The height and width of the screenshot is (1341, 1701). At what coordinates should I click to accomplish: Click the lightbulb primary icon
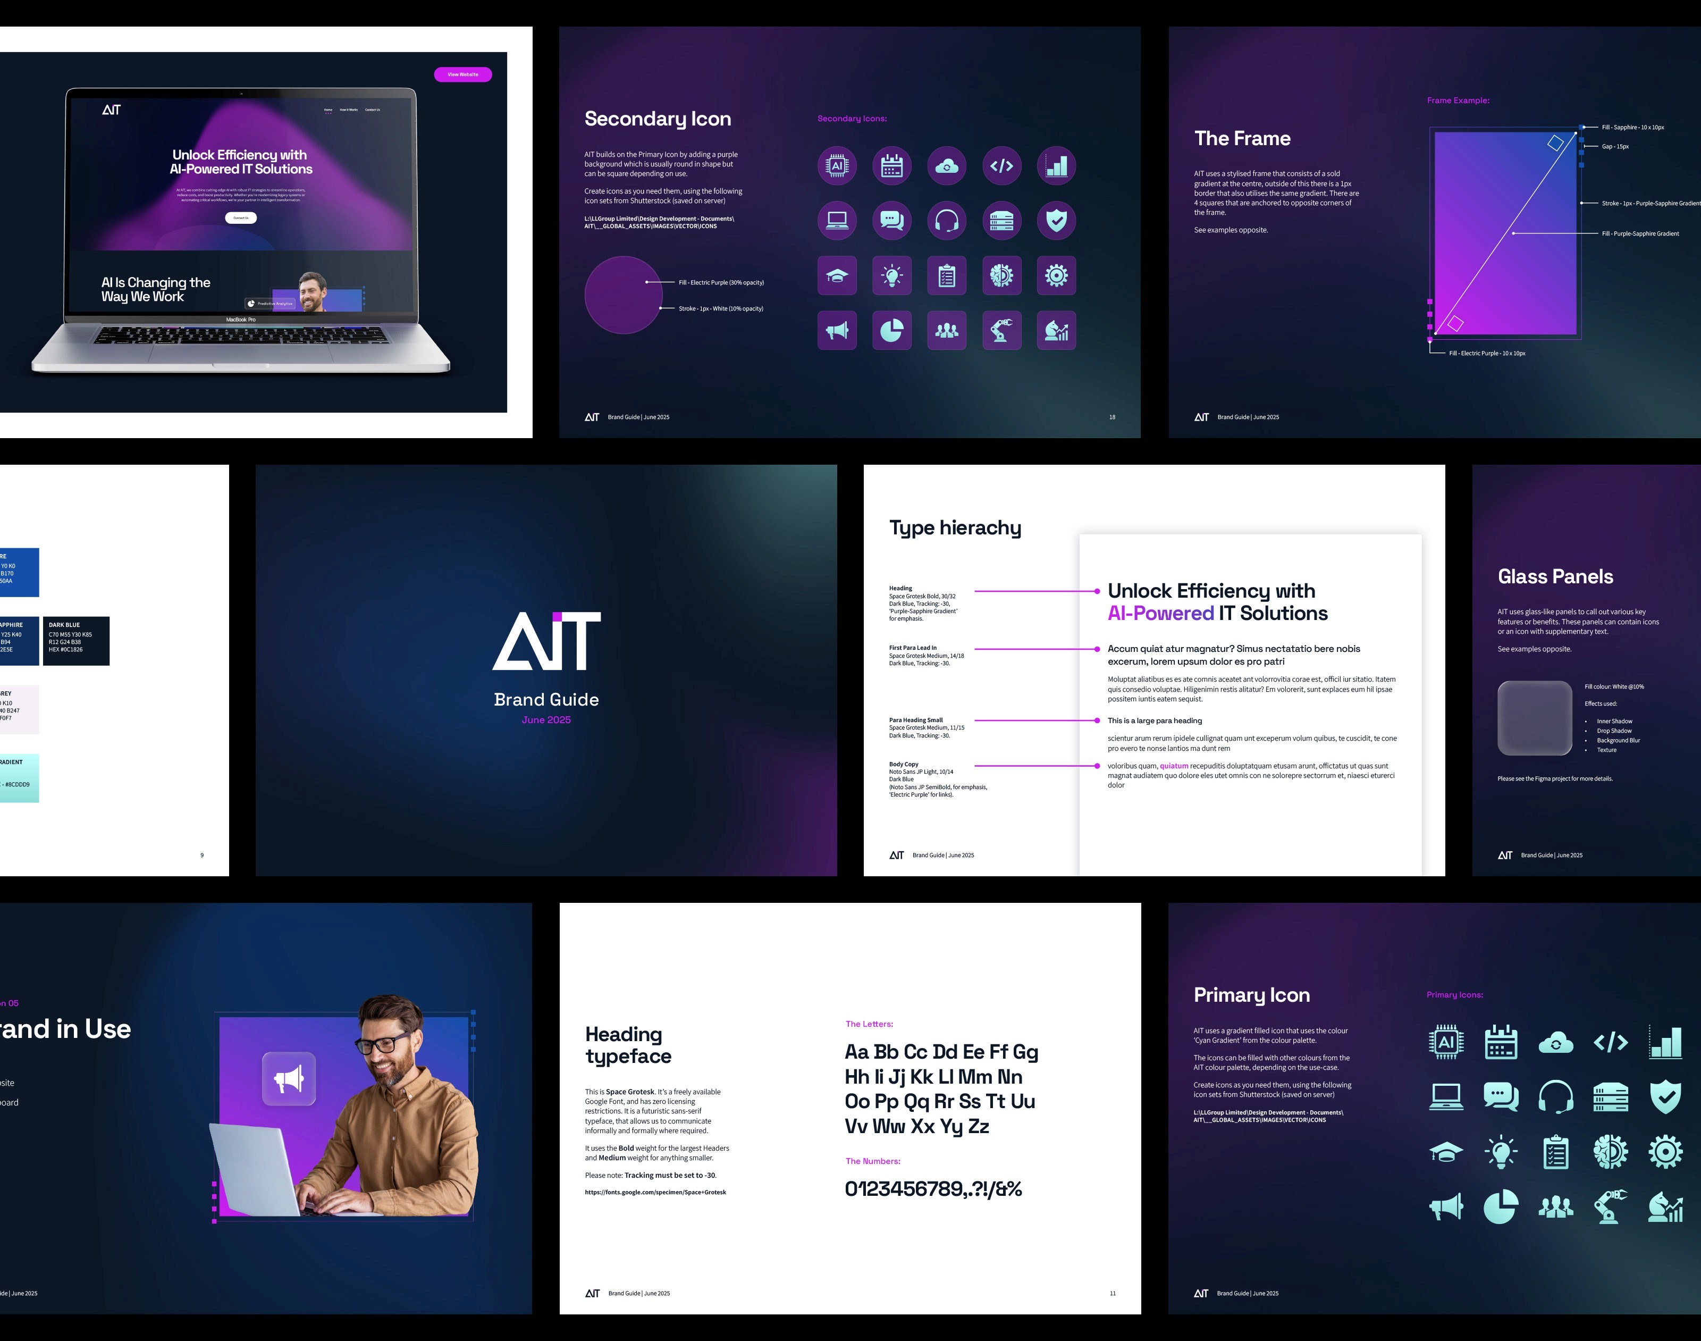tap(1501, 1153)
